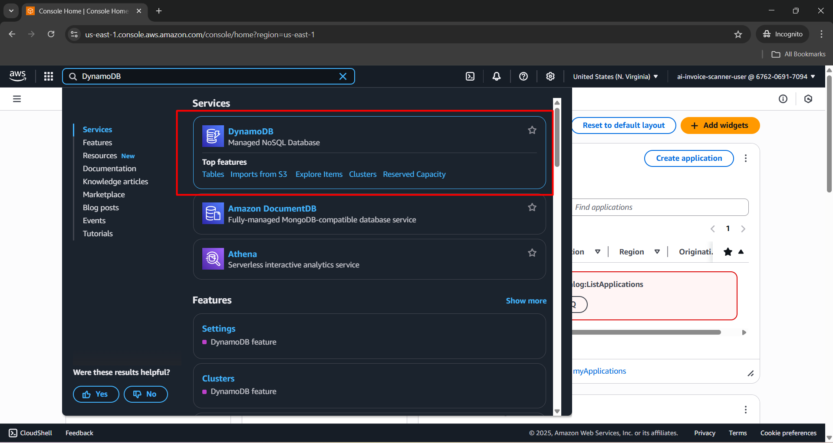Click the info icon above Reset to default layout

783,99
